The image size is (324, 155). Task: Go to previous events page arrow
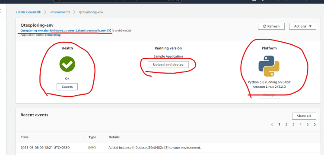coord(272,124)
